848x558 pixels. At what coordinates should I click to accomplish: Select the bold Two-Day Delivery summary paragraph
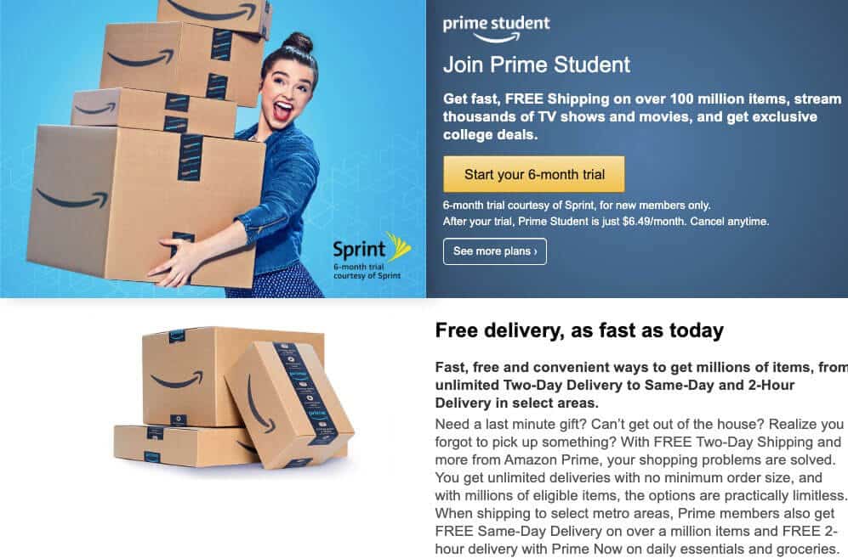coord(641,385)
